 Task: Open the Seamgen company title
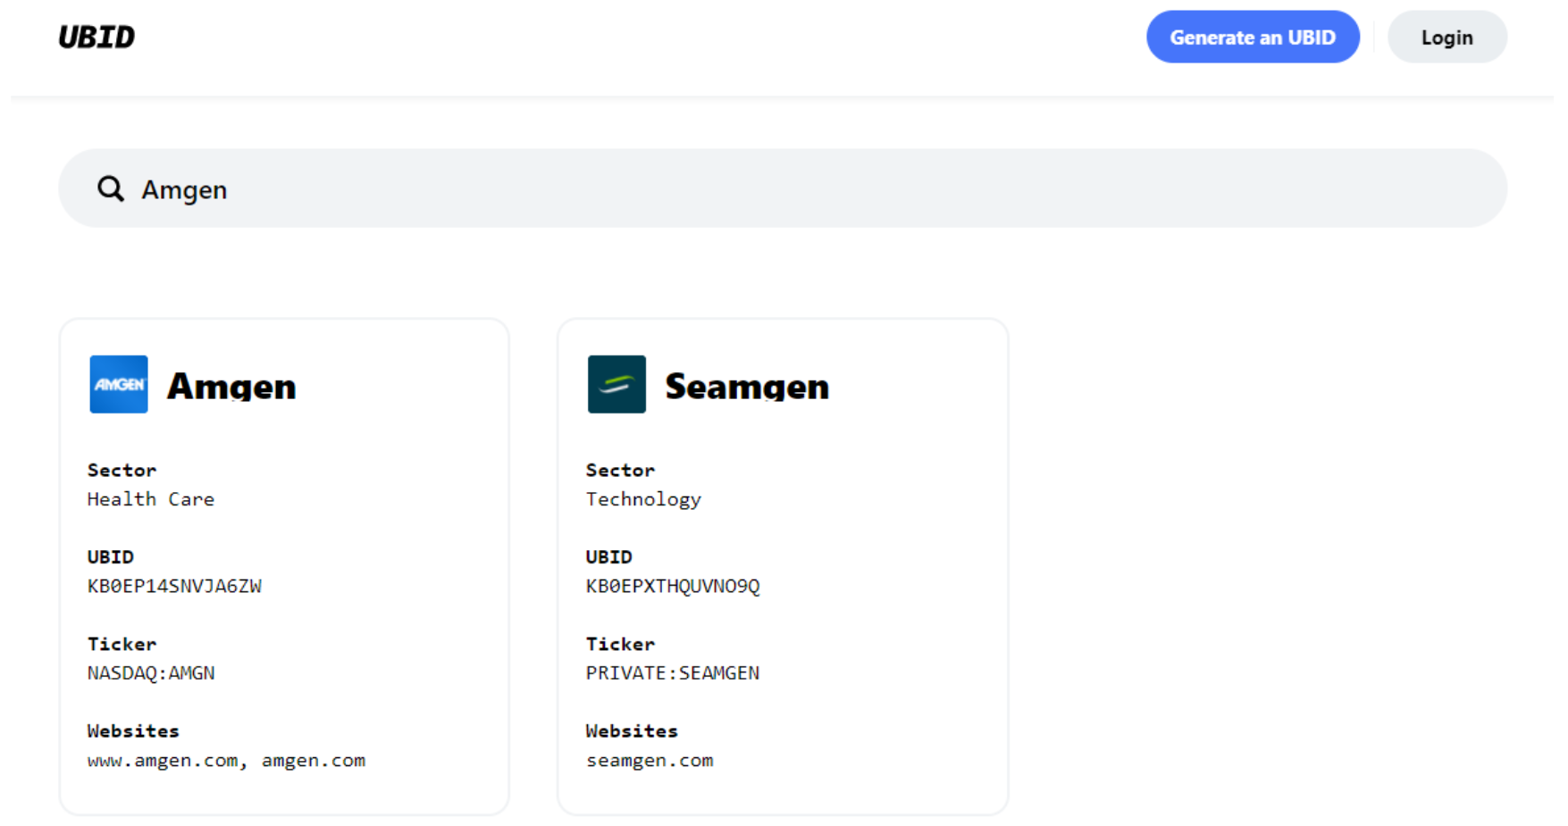(x=747, y=387)
